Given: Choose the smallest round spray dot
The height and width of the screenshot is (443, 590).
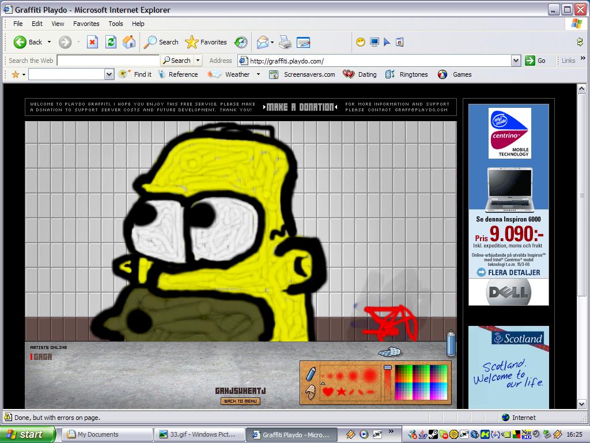Looking at the screenshot, I should click(x=324, y=376).
